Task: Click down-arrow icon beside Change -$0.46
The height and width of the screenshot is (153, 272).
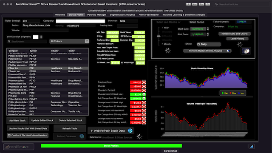Action: (144, 86)
